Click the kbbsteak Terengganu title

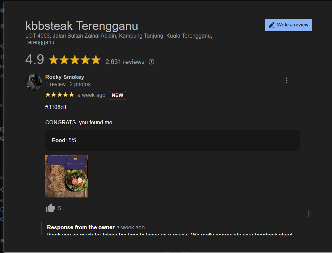81,26
